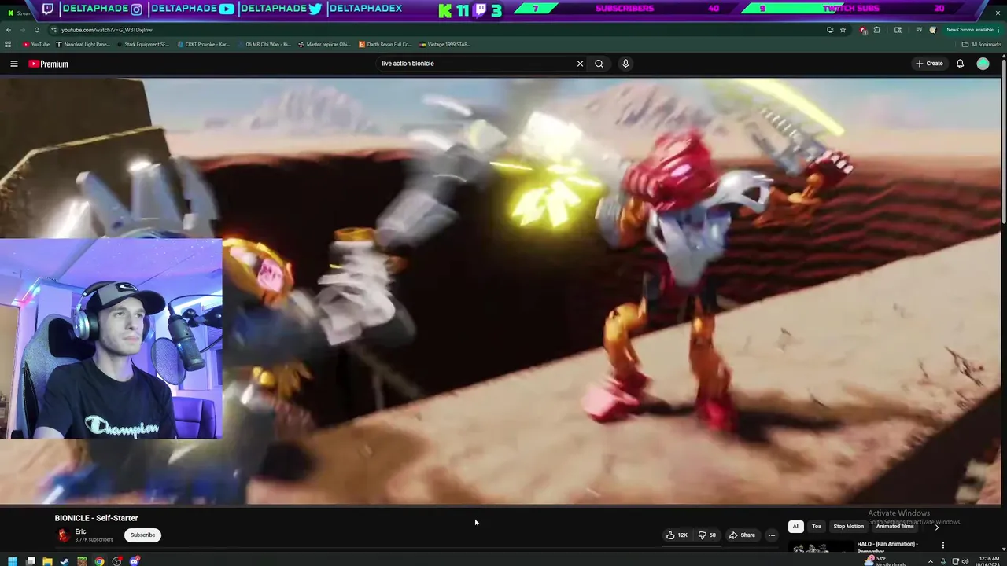Open the YouTube account avatar menu
Image resolution: width=1007 pixels, height=566 pixels.
(983, 64)
